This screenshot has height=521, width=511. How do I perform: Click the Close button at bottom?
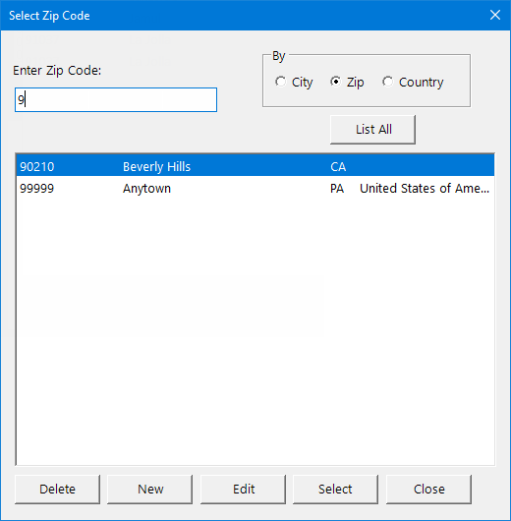(x=428, y=490)
